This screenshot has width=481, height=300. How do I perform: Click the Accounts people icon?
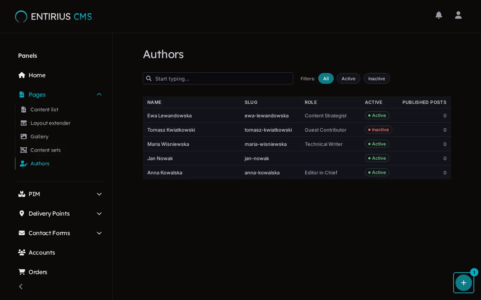[22, 252]
